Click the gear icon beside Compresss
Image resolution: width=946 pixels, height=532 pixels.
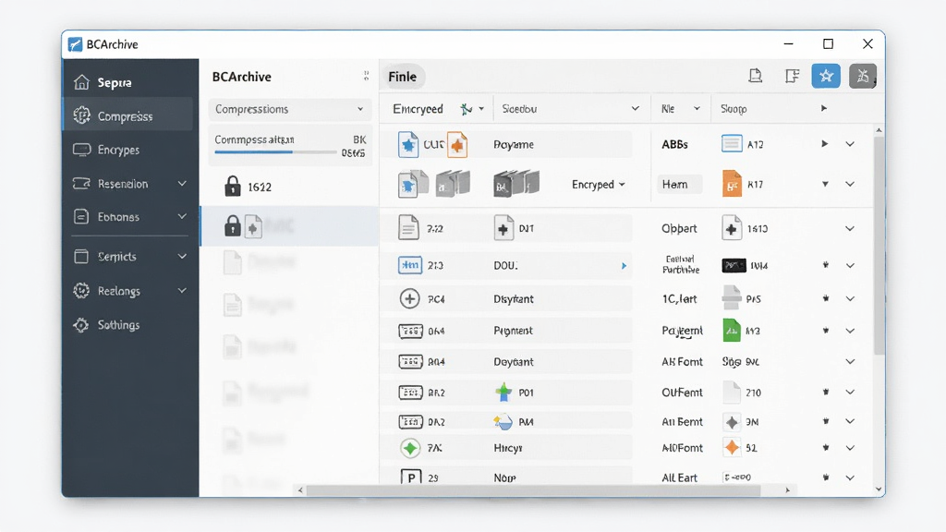81,115
